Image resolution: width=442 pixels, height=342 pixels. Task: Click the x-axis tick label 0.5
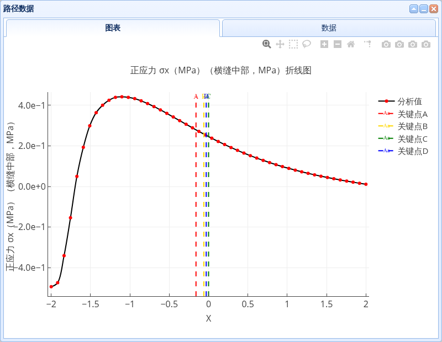(x=248, y=304)
